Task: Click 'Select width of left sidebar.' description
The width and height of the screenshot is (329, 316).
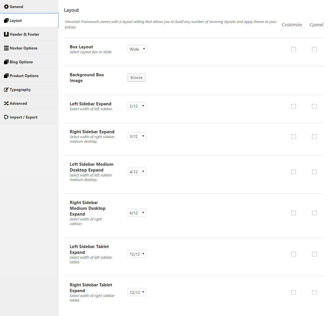Action: click(x=91, y=109)
